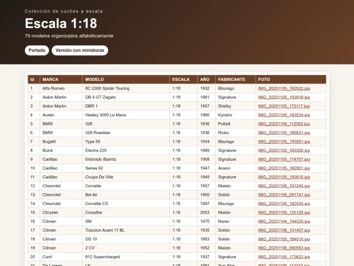
Task: Click the ESCALA column header
Action: (x=184, y=79)
